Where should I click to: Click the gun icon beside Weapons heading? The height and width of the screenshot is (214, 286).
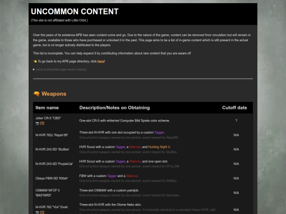click(37, 94)
